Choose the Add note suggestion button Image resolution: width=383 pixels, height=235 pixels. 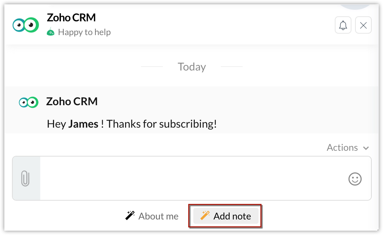tap(226, 216)
